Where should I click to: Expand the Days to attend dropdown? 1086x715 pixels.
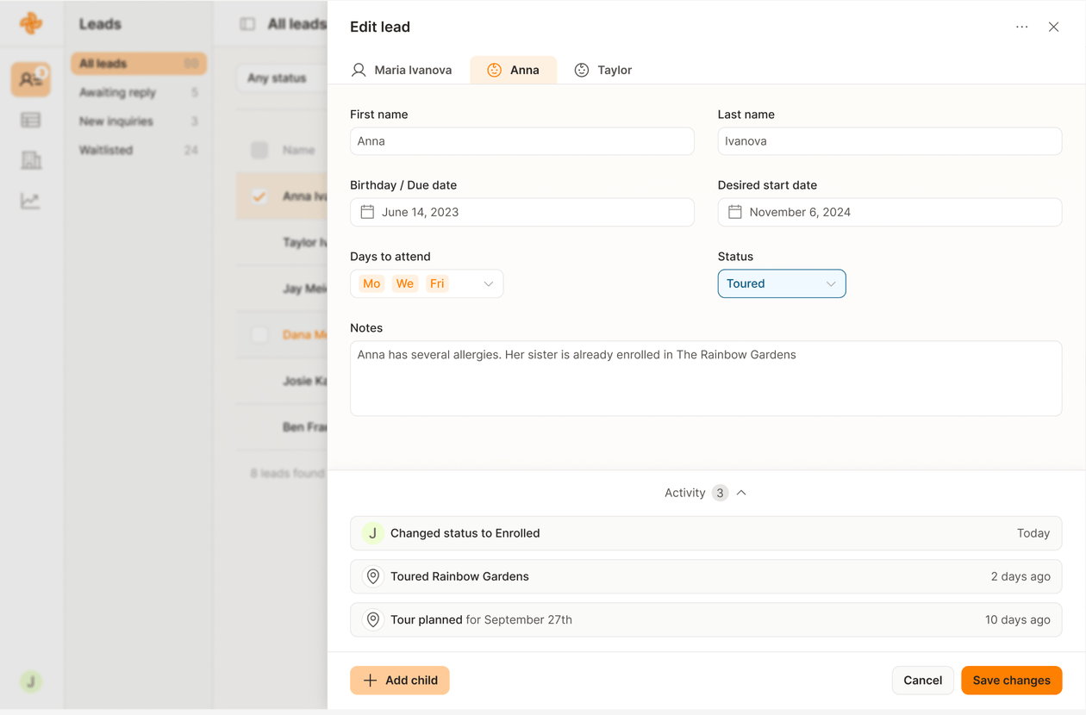click(x=488, y=283)
